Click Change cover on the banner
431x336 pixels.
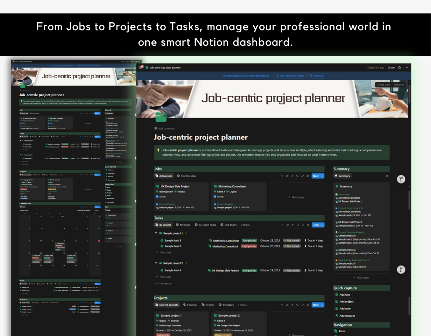click(x=383, y=85)
